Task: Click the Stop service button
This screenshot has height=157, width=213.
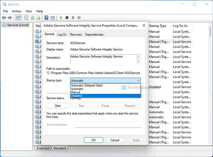Action: click(81, 106)
